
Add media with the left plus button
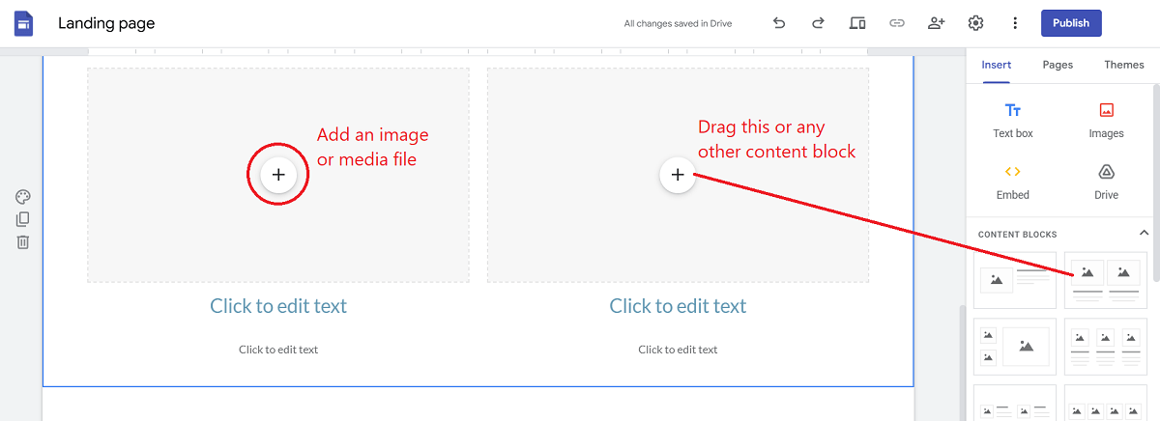pos(278,175)
